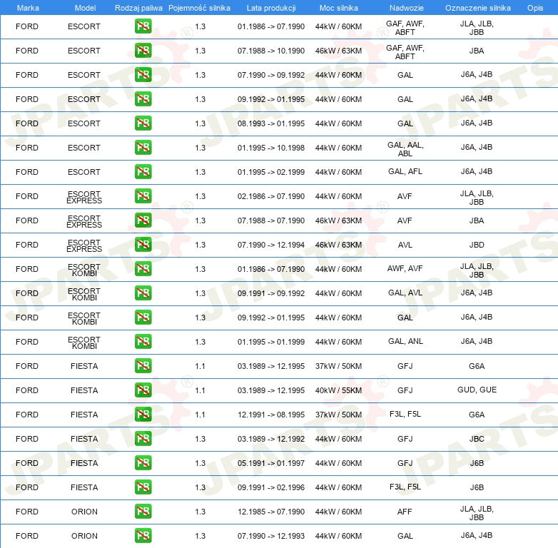Click fuel icon in Escort 07.1988 -> 10.1990 row

coord(143,51)
